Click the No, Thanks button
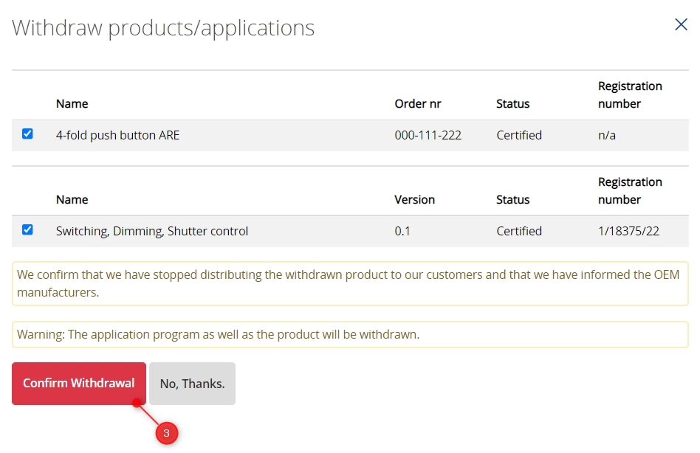 pos(191,383)
